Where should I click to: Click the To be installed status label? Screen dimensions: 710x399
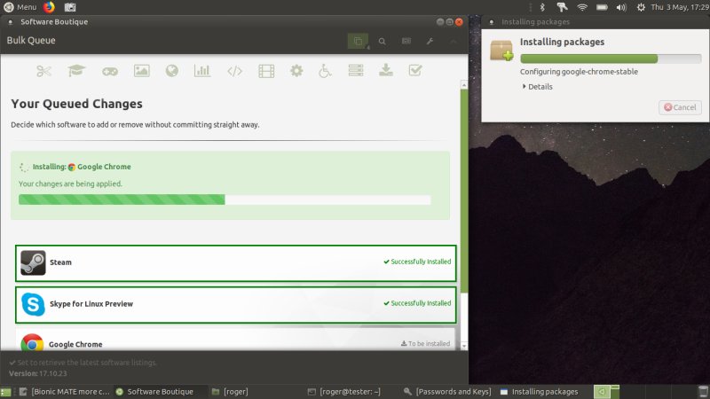coord(425,344)
